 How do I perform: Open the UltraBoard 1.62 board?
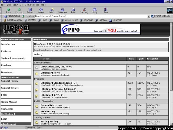[x=52, y=95]
